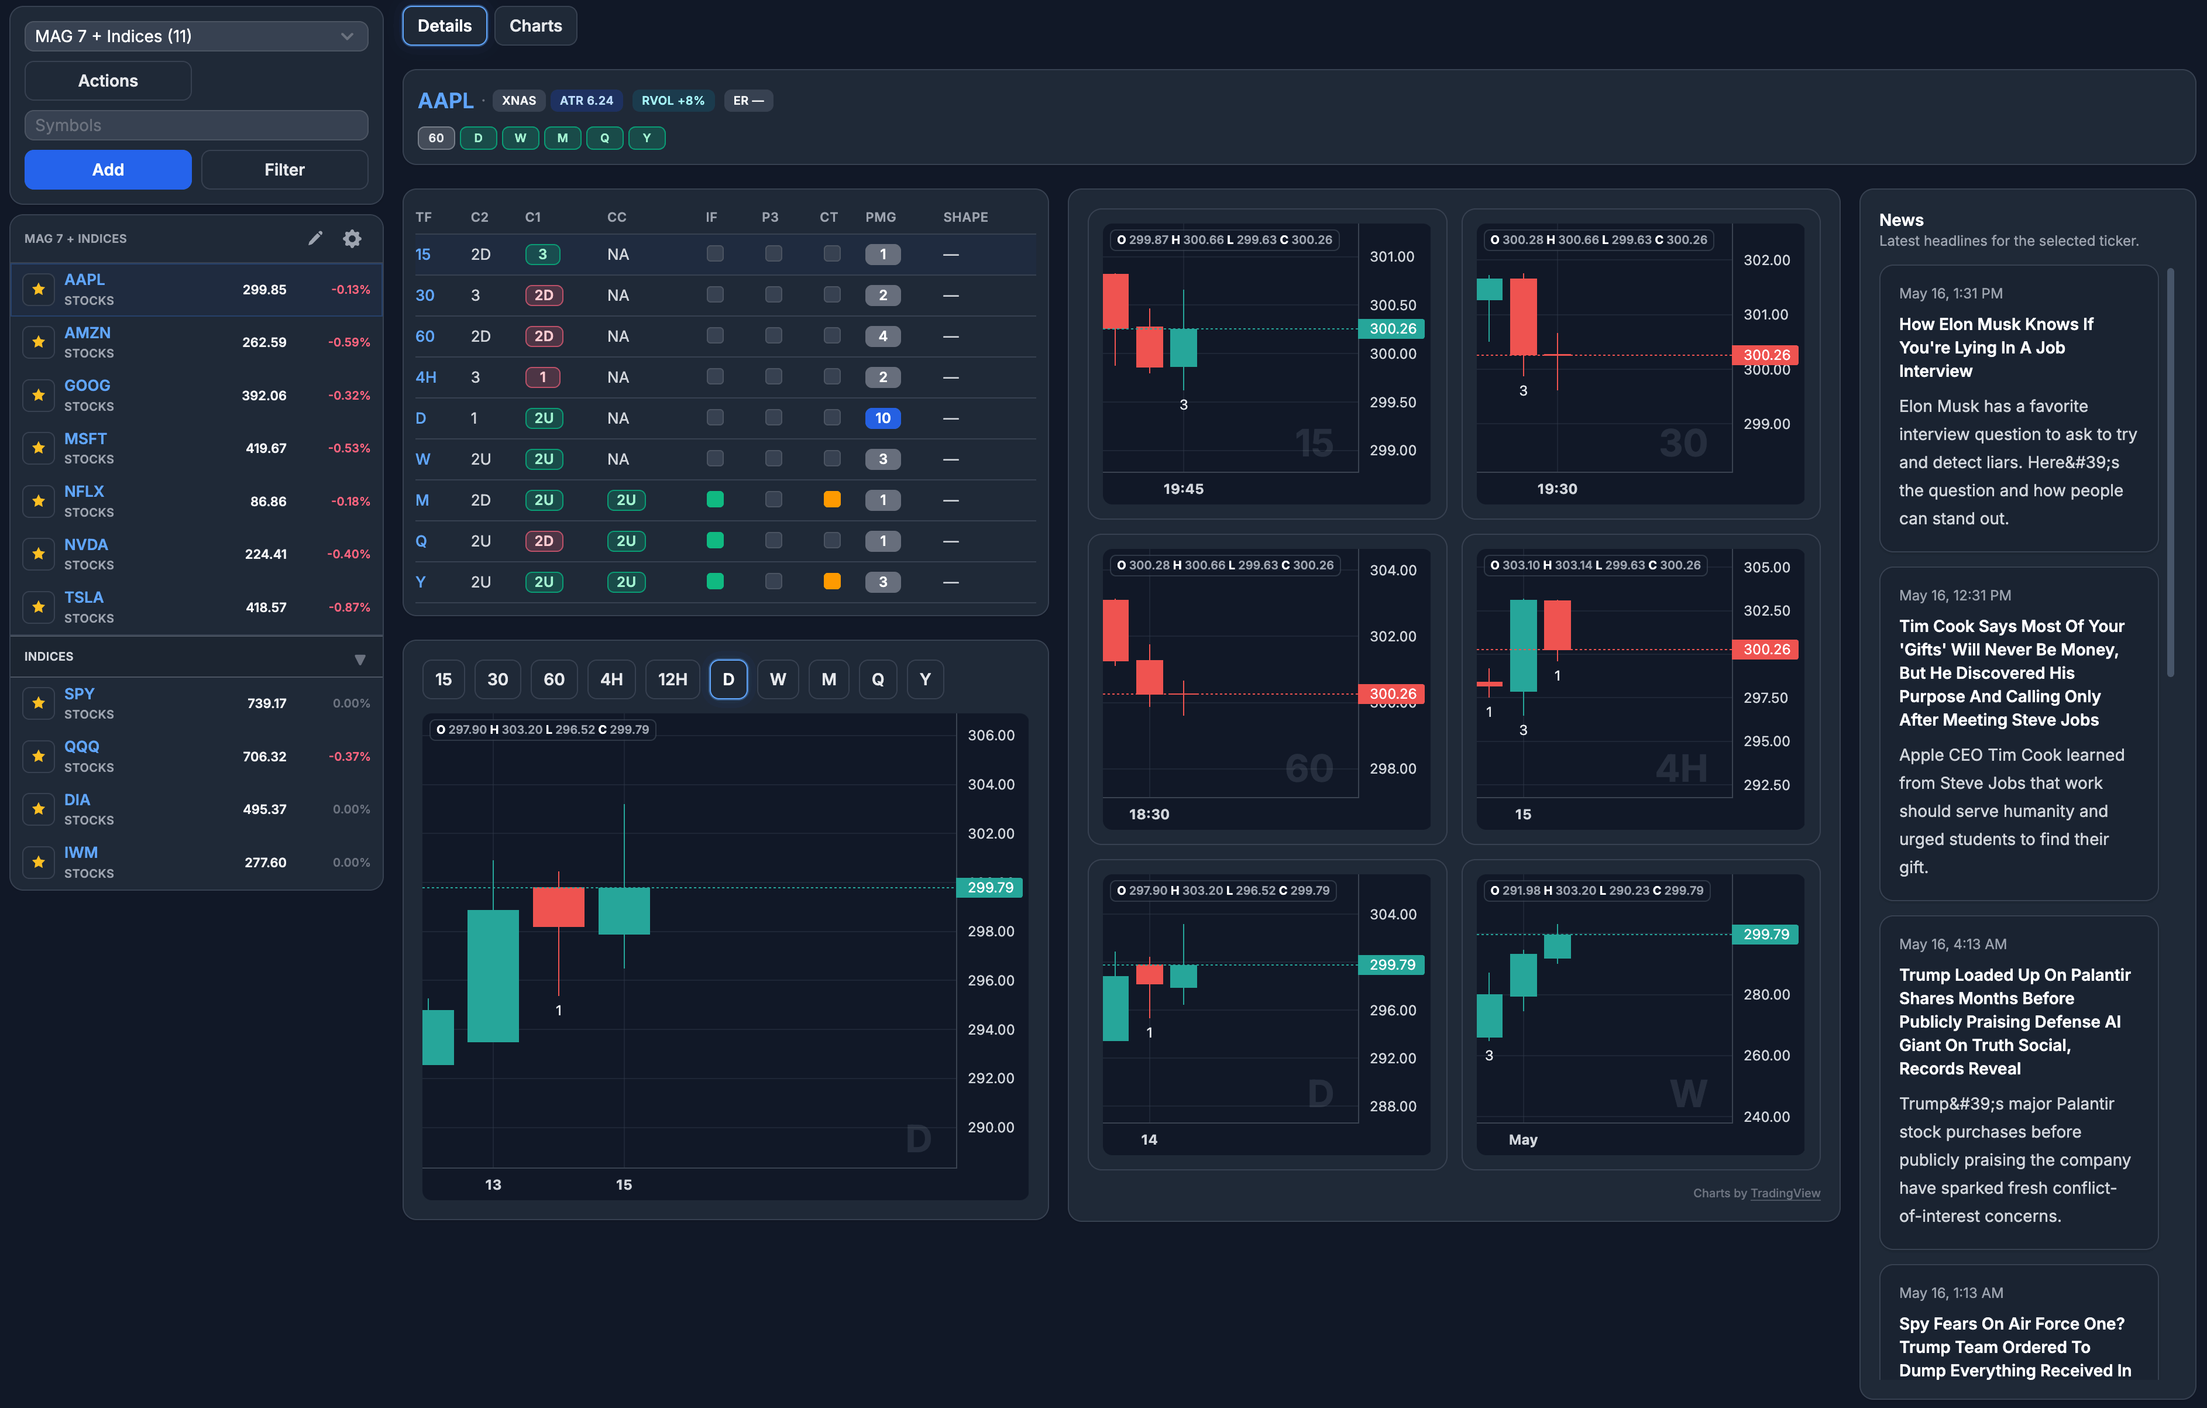Open the Tim Cook news headline
This screenshot has height=1408, width=2207.
pyautogui.click(x=2012, y=673)
